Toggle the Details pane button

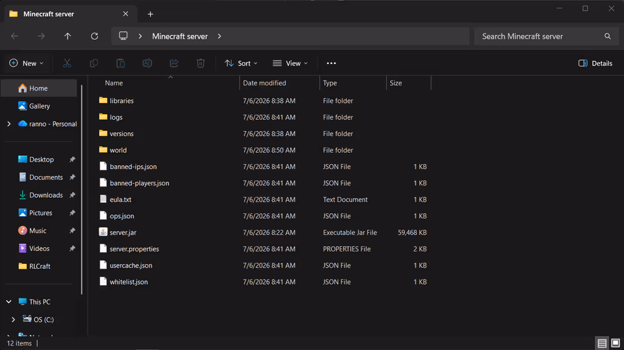[x=595, y=63]
